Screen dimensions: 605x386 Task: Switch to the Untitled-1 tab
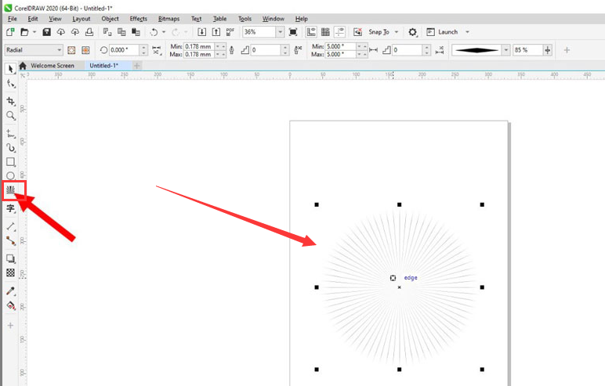click(x=103, y=66)
